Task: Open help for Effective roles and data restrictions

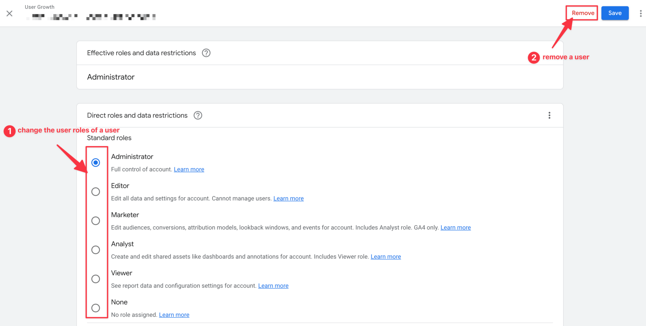Action: [206, 53]
